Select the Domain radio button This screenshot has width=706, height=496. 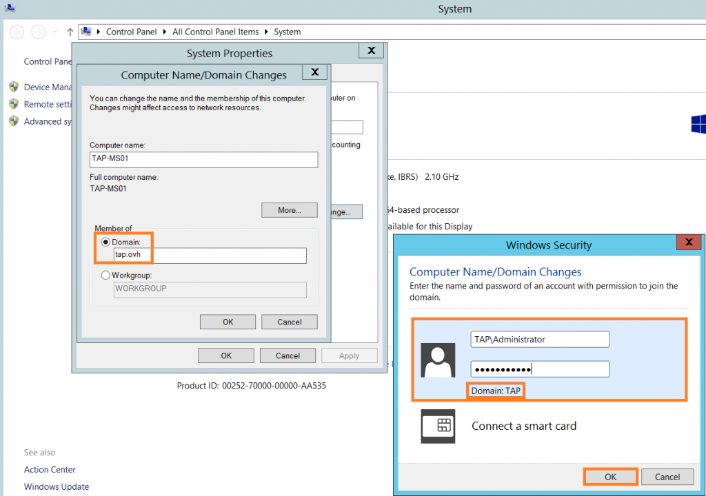click(x=105, y=242)
